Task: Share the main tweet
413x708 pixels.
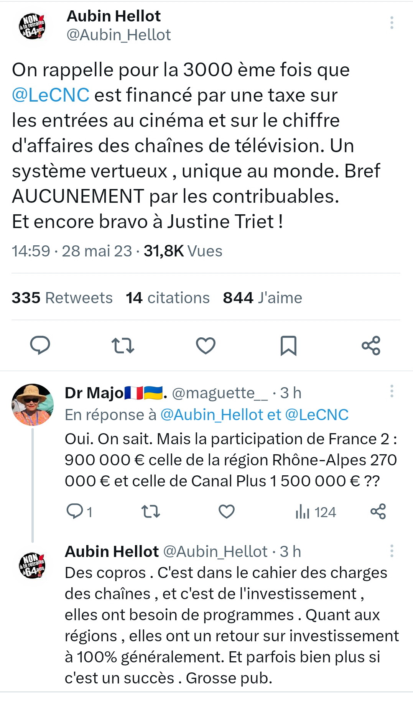Action: coord(371,345)
